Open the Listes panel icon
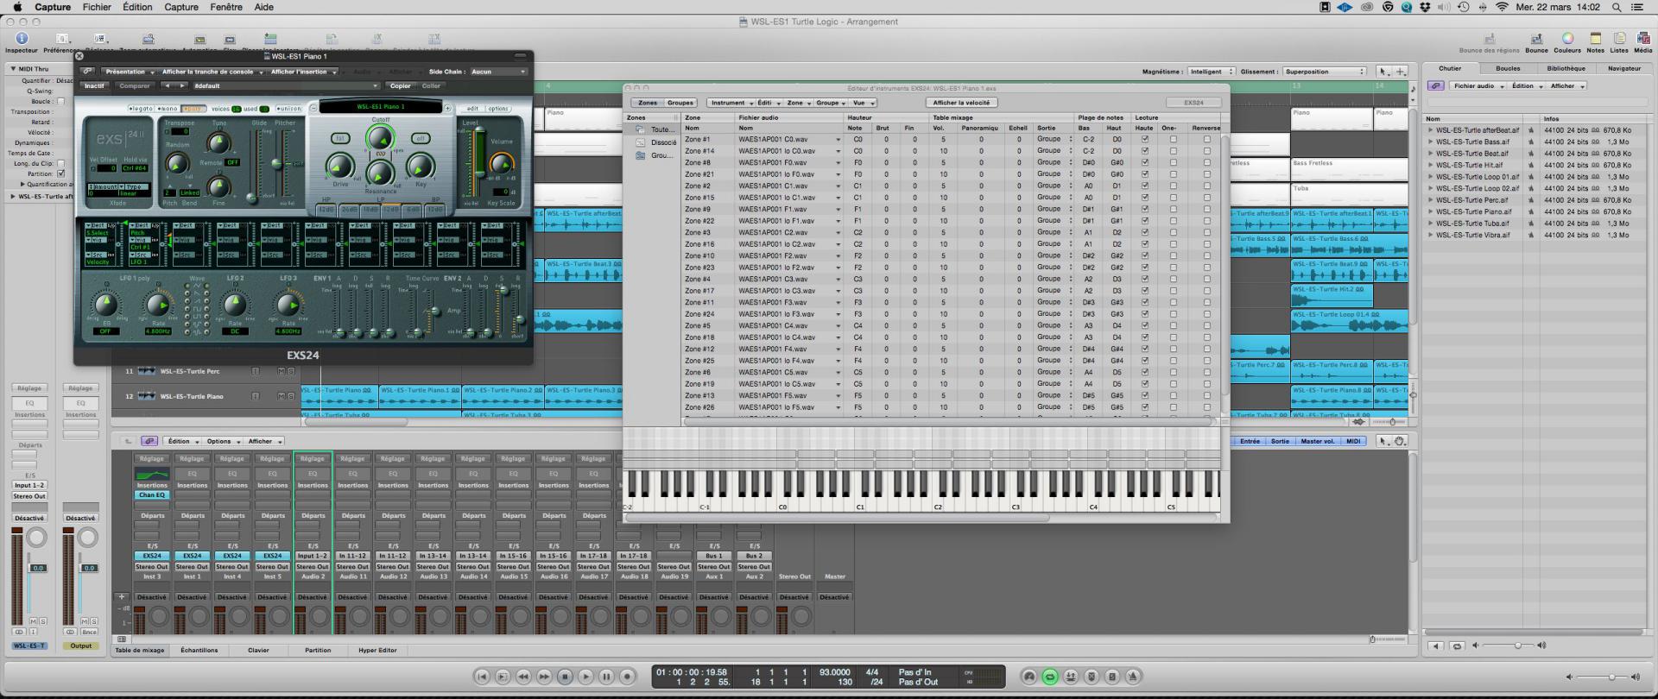This screenshot has width=1658, height=699. tap(1619, 39)
